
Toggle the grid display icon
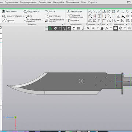click(x=78, y=28)
